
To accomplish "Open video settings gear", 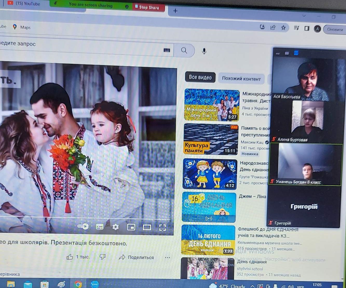I will point(116,227).
